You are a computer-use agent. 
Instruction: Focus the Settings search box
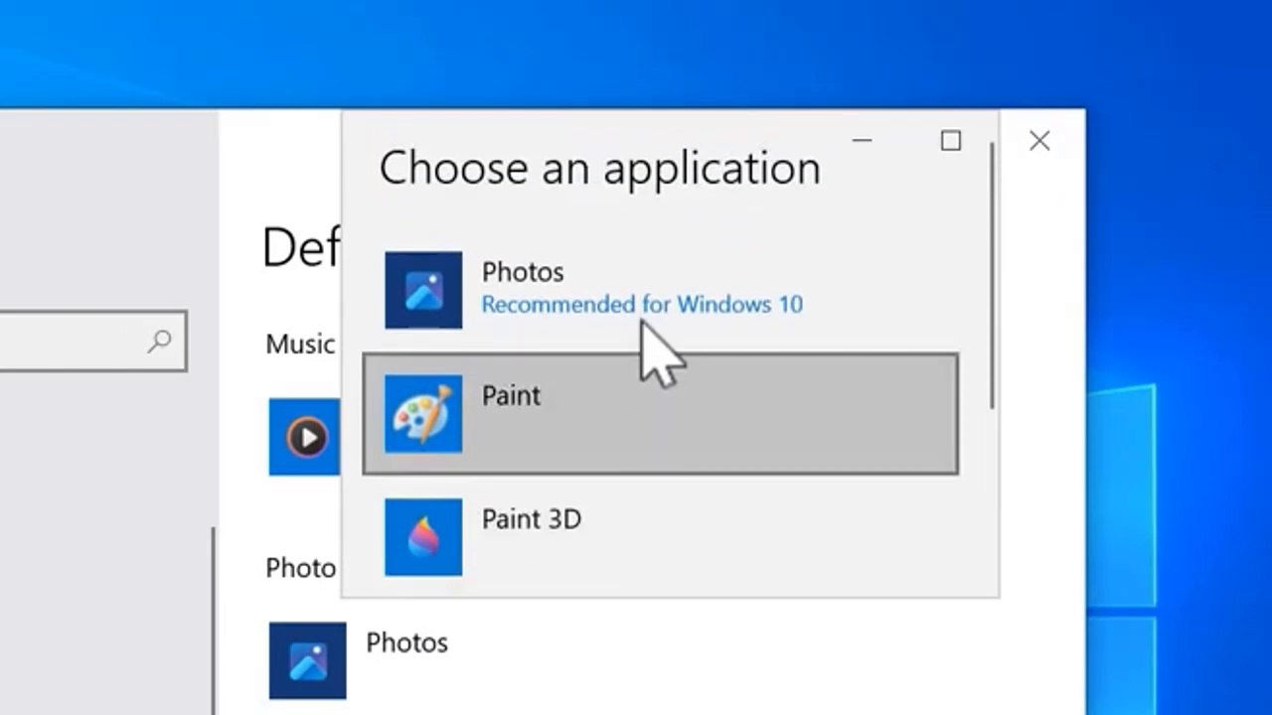tap(92, 342)
